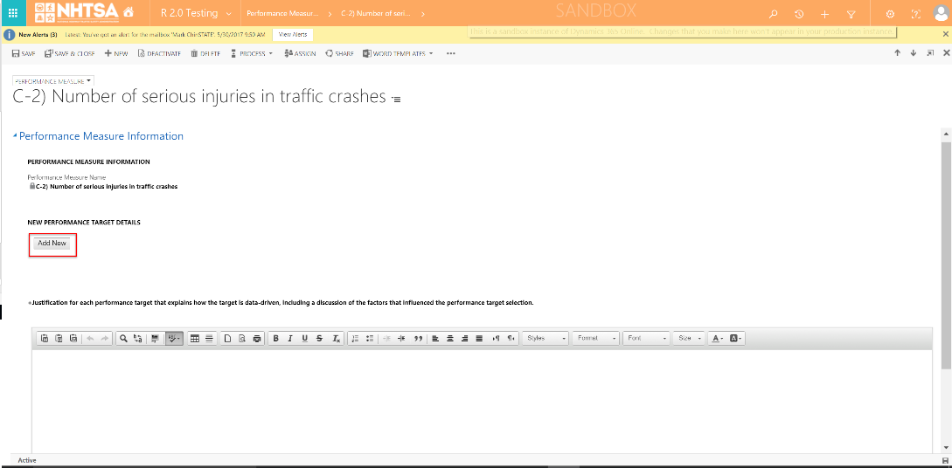The width and height of the screenshot is (952, 468).
Task: Open advanced find funnel icon
Action: (851, 14)
